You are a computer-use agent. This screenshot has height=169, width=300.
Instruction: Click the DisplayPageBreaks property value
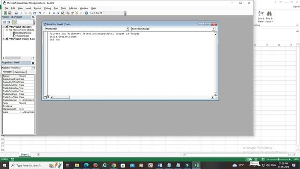pos(26,79)
